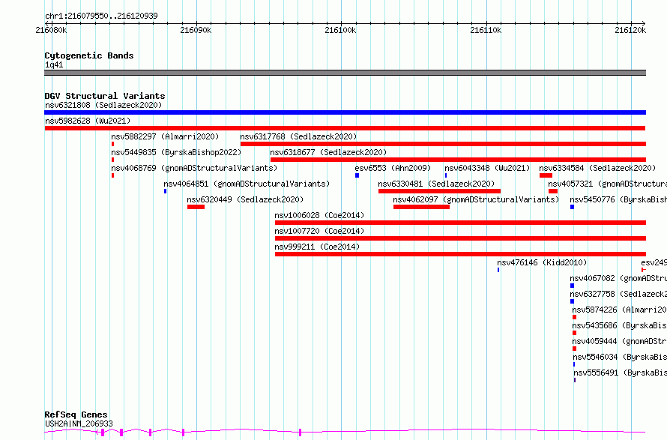Click nsv4057321 variant label
The width and height of the screenshot is (667, 440).
pyautogui.click(x=607, y=184)
